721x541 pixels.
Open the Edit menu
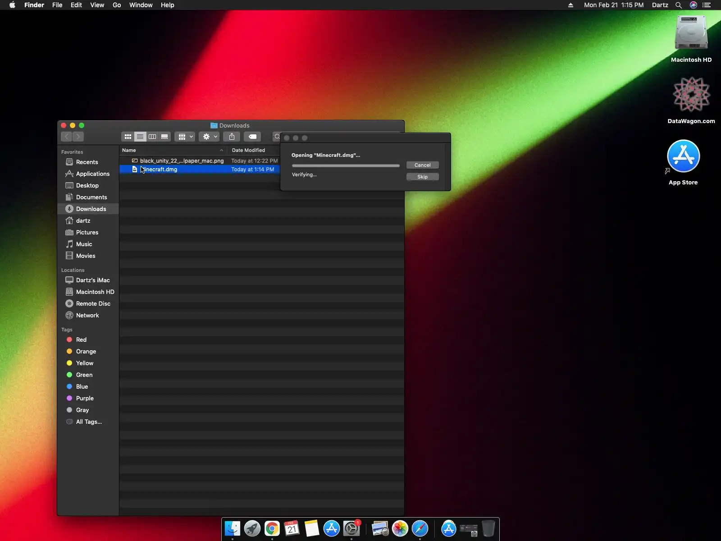(76, 5)
